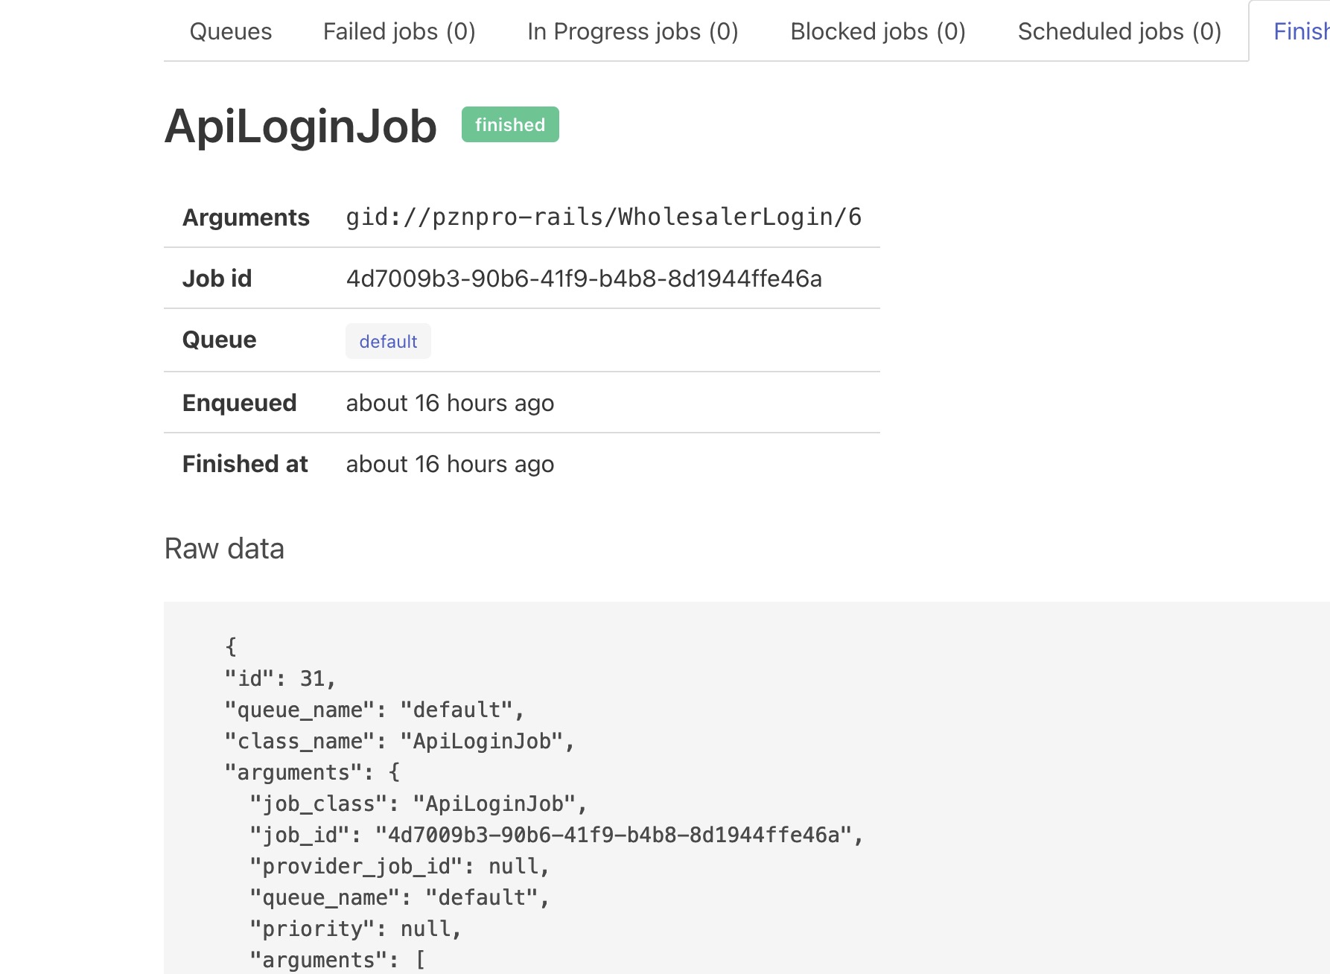Select the Blocked jobs tab
This screenshot has width=1330, height=974.
click(877, 31)
